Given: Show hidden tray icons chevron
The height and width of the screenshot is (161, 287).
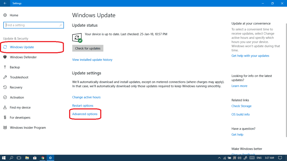Looking at the screenshot, I should pos(219,158).
